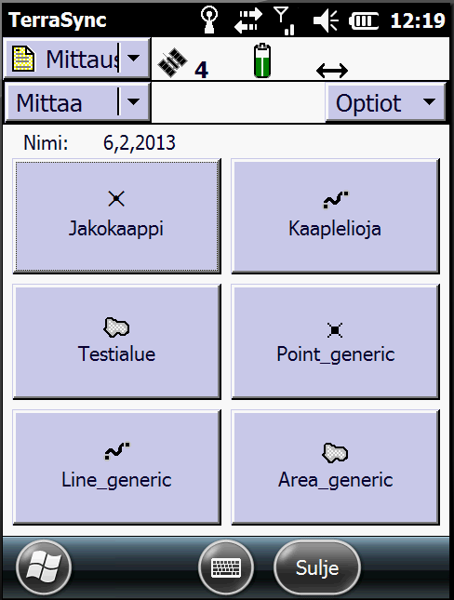The image size is (454, 600).
Task: Tap the wireless beacon icon in the title bar
Action: [x=209, y=20]
